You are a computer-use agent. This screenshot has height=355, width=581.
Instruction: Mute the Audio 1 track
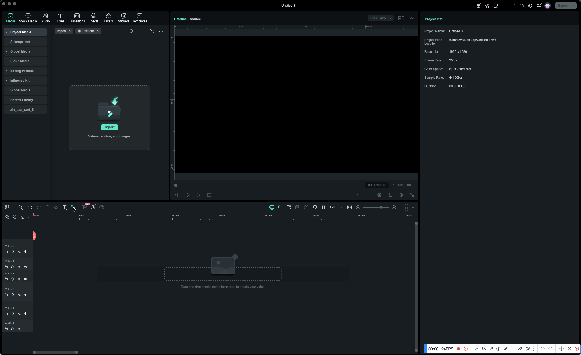click(13, 329)
